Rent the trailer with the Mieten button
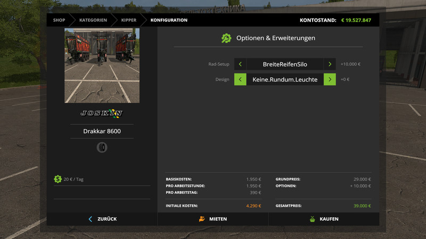Viewport: 426px width, 239px height. point(213,219)
